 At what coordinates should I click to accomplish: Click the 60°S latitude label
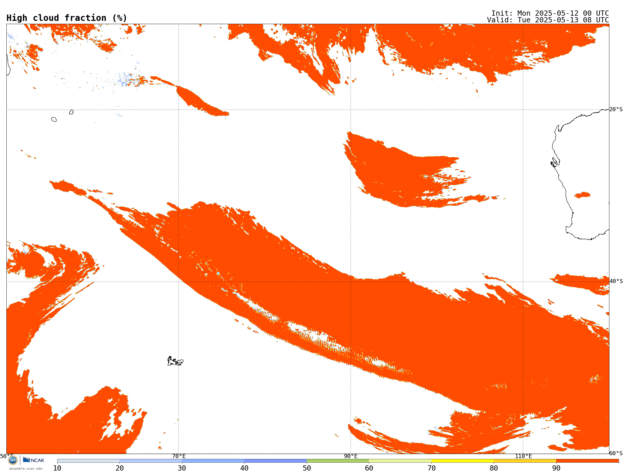616,453
